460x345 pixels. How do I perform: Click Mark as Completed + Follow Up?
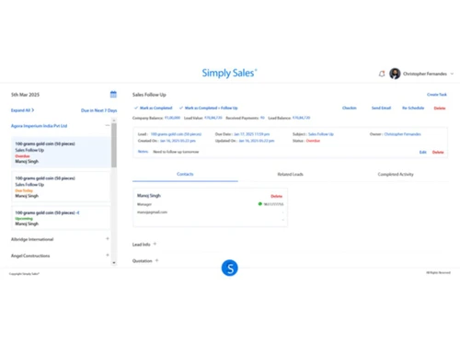[209, 108]
